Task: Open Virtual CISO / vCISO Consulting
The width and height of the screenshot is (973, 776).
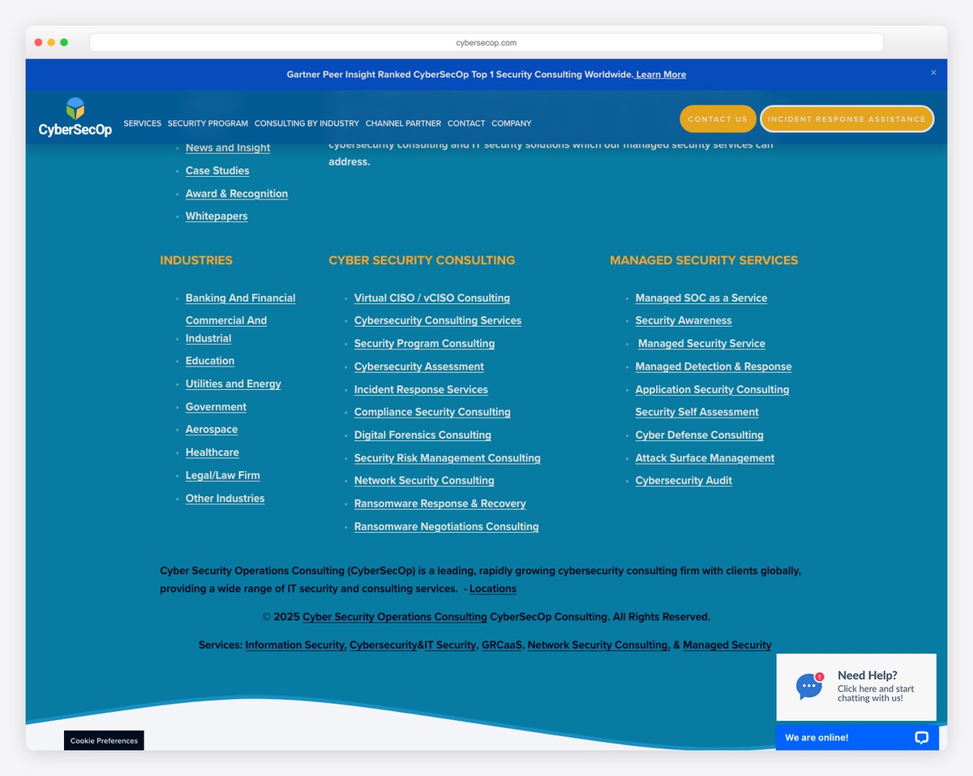Action: pos(432,298)
